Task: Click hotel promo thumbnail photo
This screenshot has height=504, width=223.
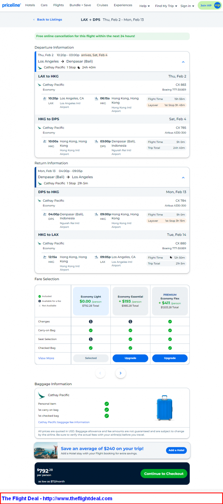Action: 46,450
